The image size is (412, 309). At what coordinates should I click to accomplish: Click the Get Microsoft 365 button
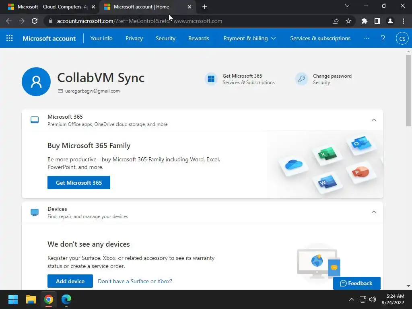79,183
